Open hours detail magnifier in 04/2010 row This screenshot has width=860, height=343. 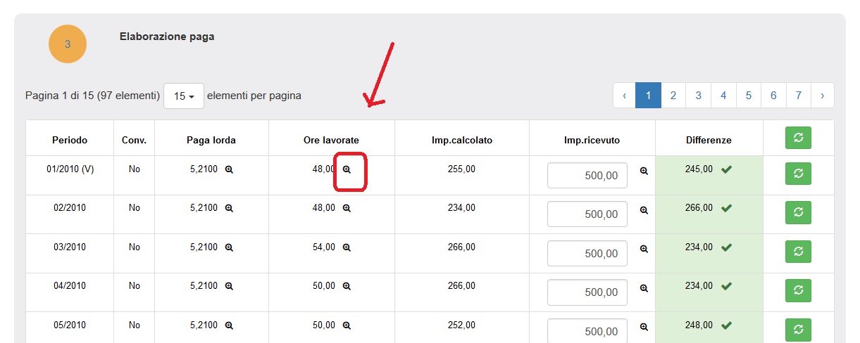point(347,286)
